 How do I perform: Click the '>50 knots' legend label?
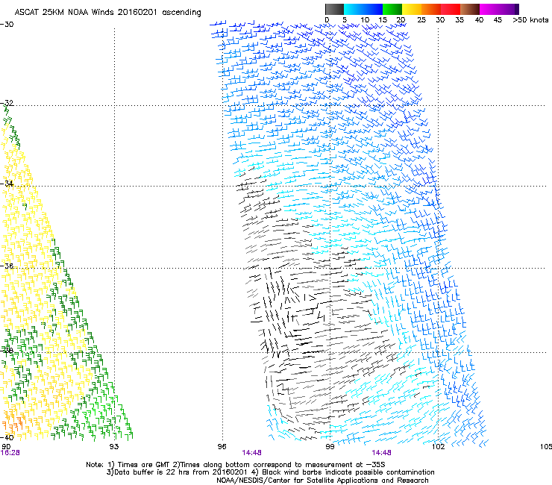click(530, 20)
